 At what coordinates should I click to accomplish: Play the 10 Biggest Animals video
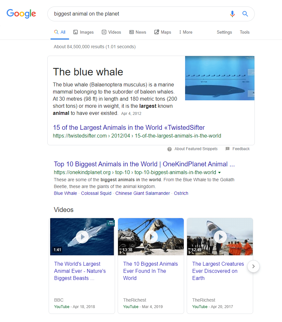click(x=151, y=237)
